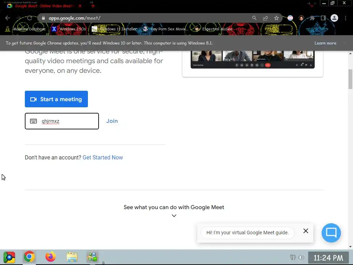
Task: Click the address bar URL apps.google.com/meet/
Action: 74,18
